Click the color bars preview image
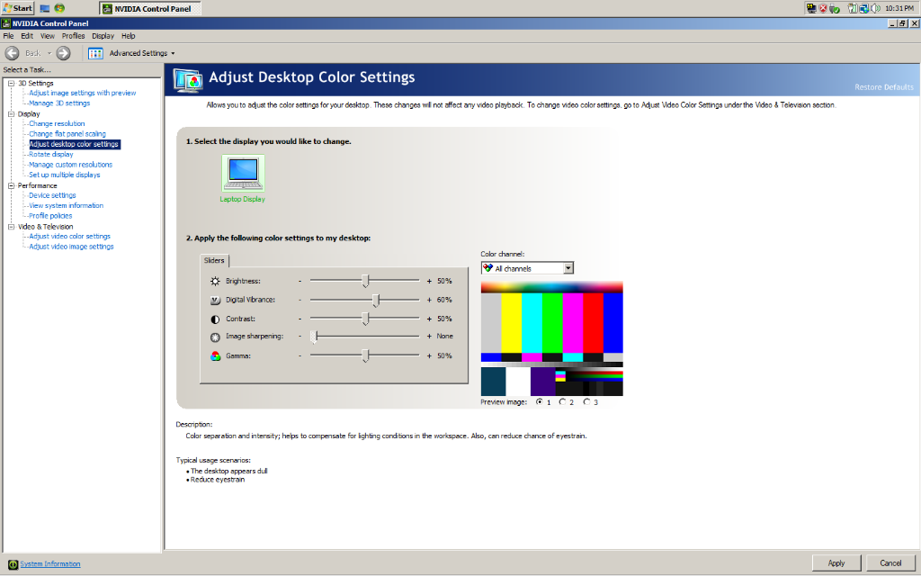 [552, 339]
